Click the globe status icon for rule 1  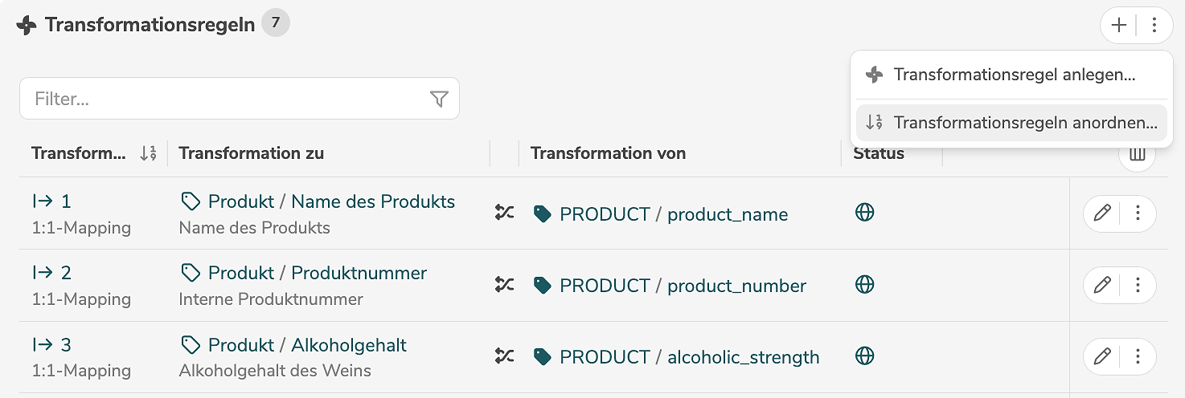tap(864, 213)
